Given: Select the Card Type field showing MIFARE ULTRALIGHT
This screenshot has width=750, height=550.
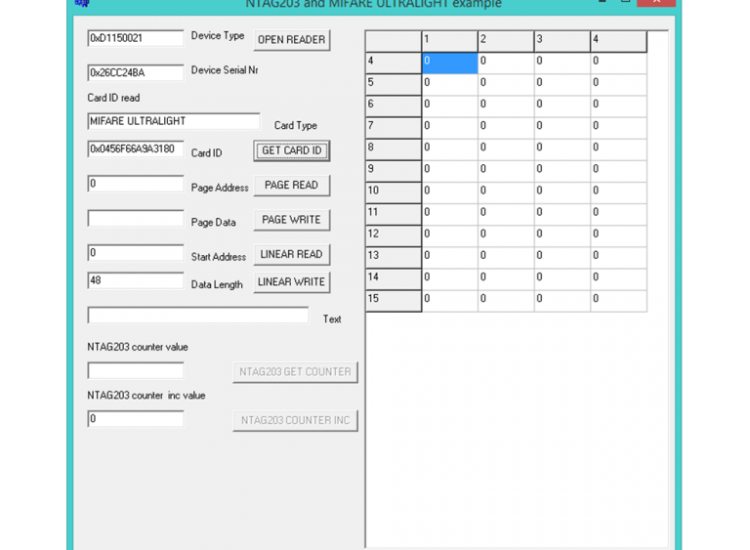Looking at the screenshot, I should 174,121.
